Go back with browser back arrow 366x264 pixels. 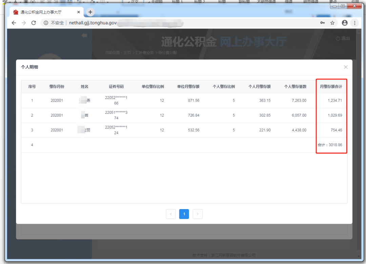pos(14,23)
